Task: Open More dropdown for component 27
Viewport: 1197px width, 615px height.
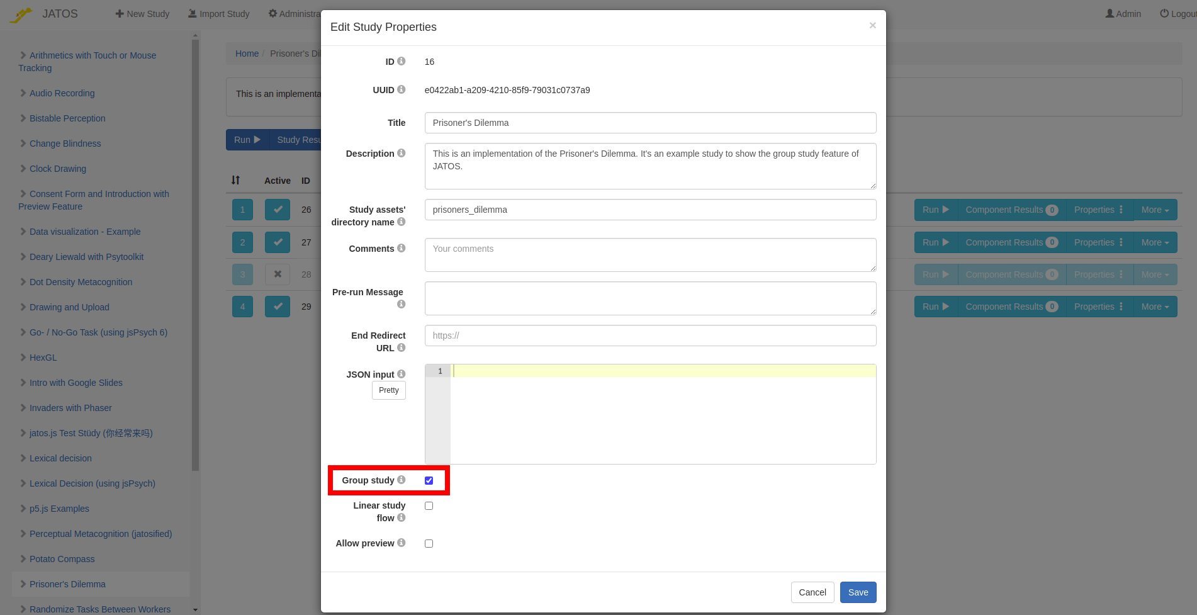Action: click(1155, 242)
